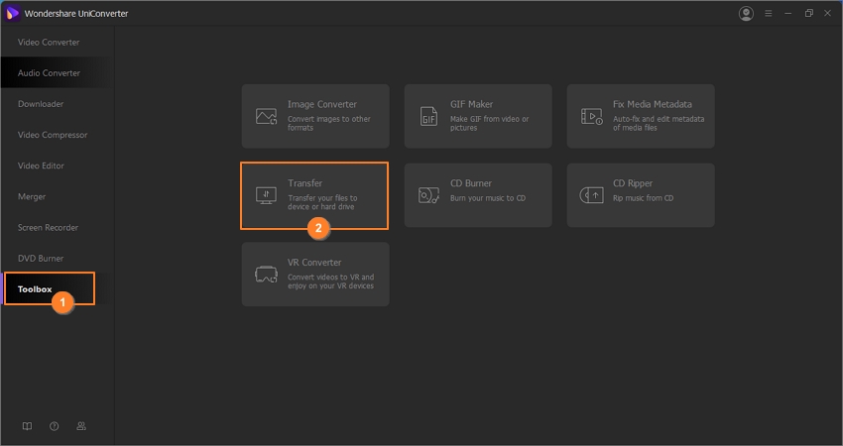The width and height of the screenshot is (843, 446).
Task: Select the Fix Media Metadata icon
Action: coord(591,116)
